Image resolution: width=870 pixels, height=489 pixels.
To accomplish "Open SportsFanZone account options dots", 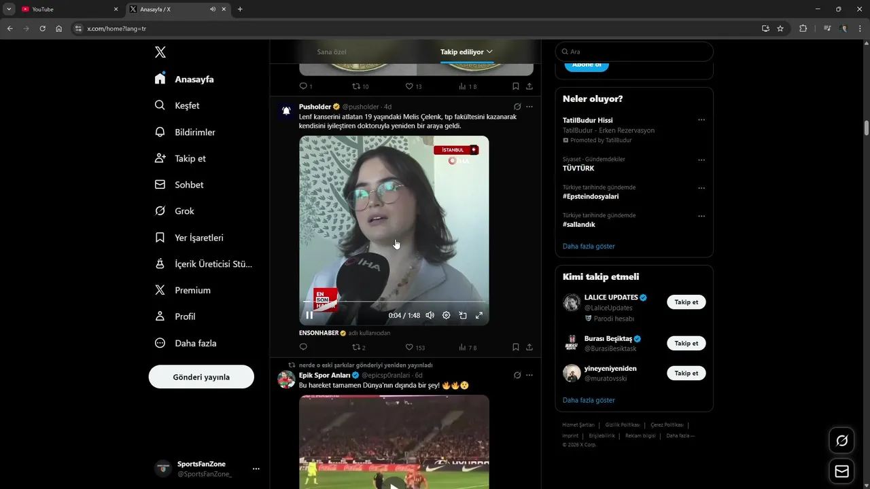I will [256, 469].
